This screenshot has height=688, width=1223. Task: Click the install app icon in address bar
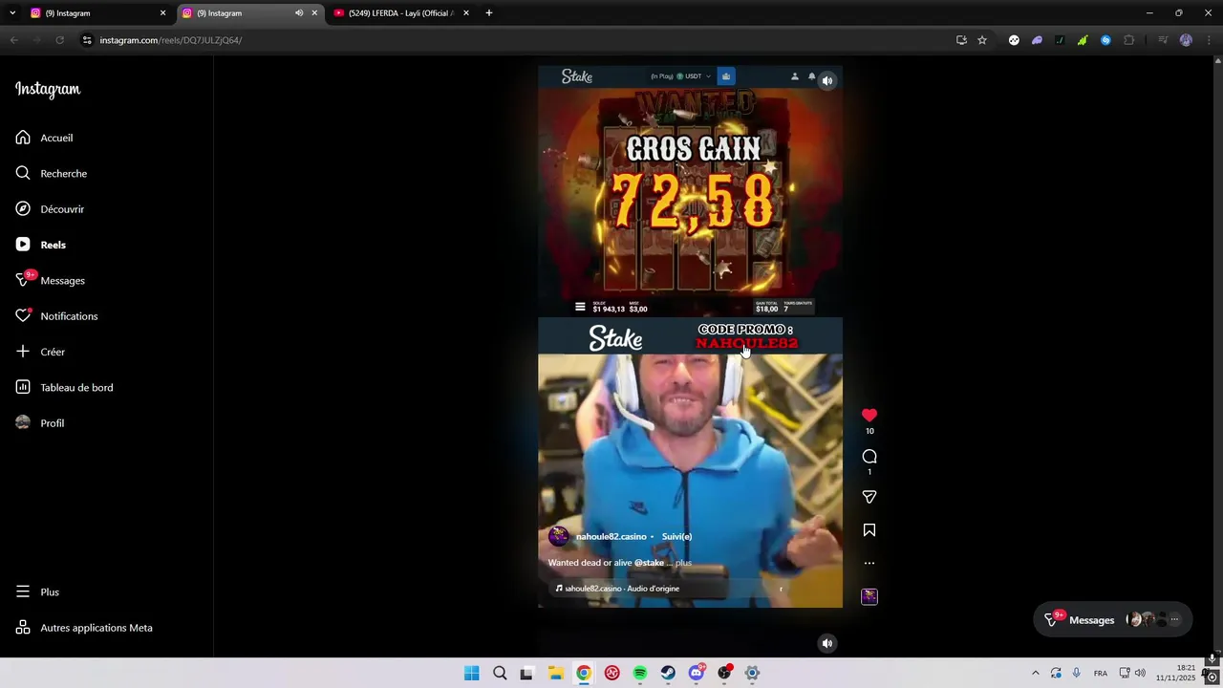pos(961,40)
